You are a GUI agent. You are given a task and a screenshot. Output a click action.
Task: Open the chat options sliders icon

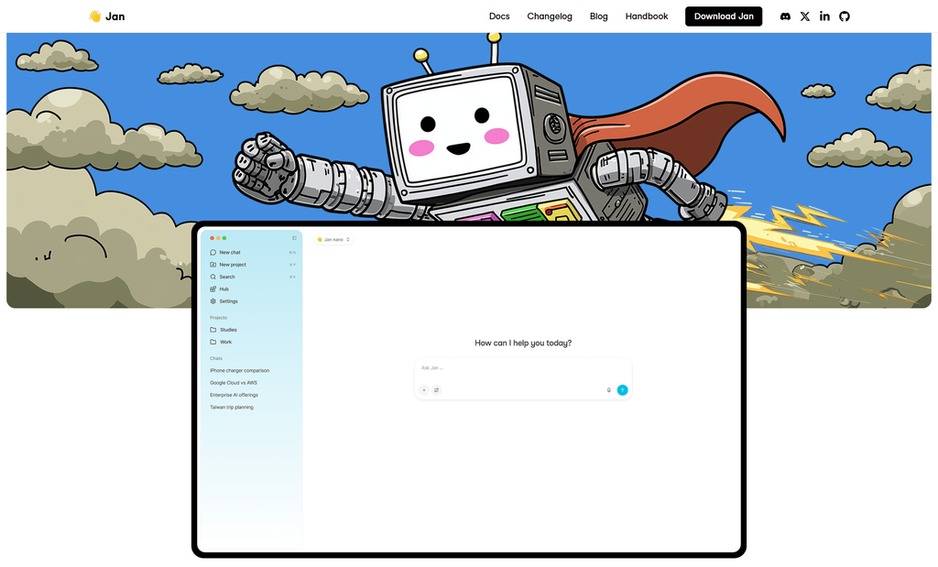point(437,390)
